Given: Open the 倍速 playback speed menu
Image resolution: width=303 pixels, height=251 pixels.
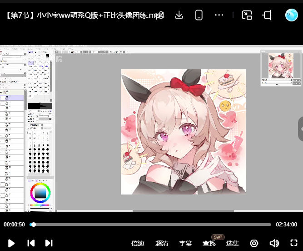Looking at the screenshot, I should [138, 243].
